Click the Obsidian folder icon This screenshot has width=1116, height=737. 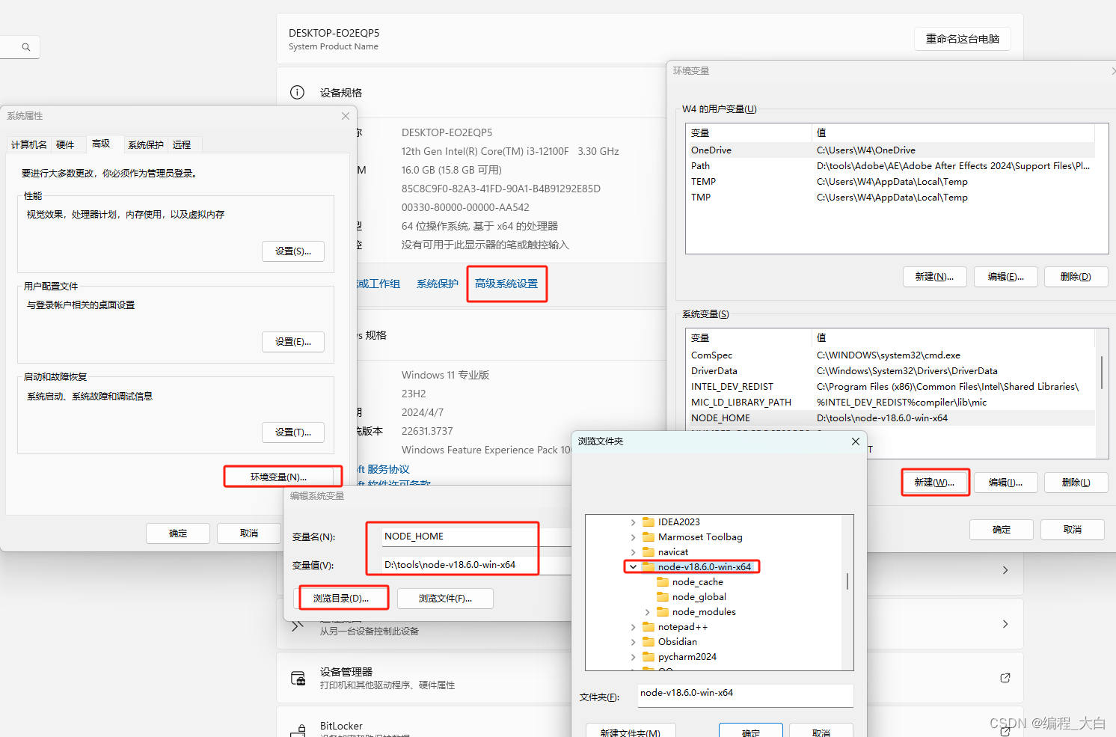[x=649, y=642]
